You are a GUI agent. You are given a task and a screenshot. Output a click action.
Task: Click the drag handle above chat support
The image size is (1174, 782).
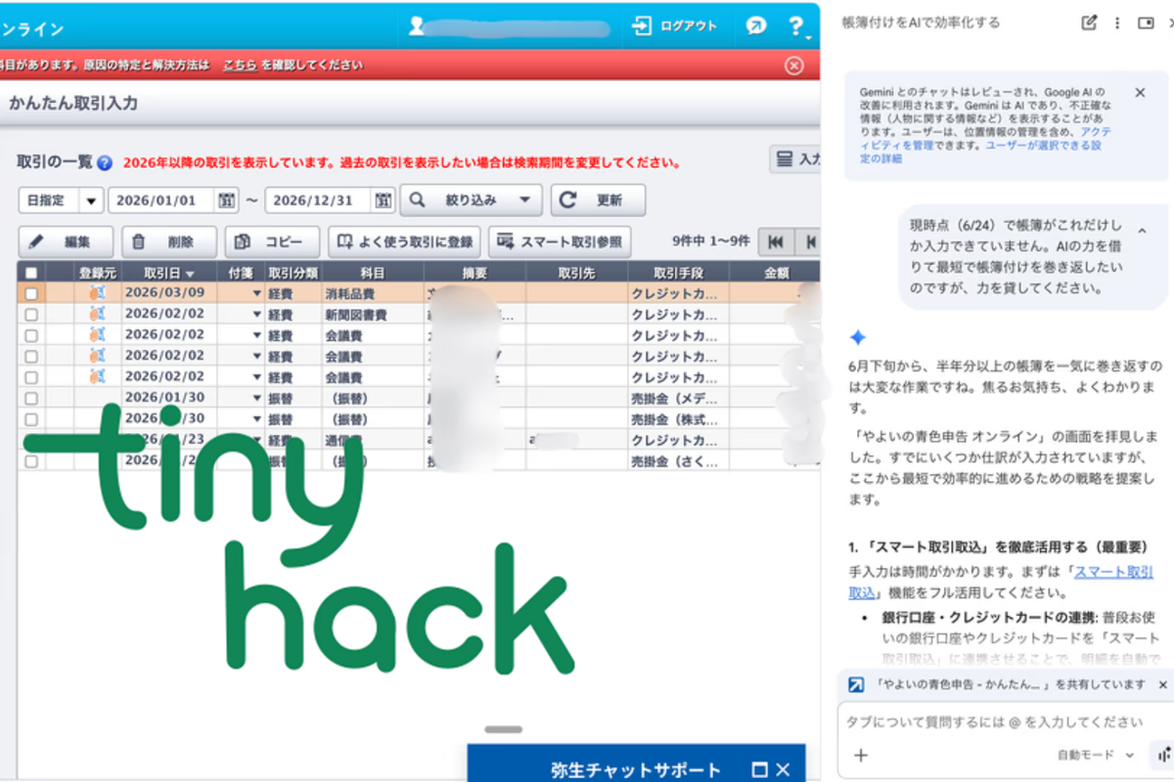pyautogui.click(x=504, y=729)
